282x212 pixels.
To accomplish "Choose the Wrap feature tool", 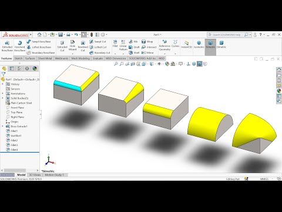I will tap(147, 42).
